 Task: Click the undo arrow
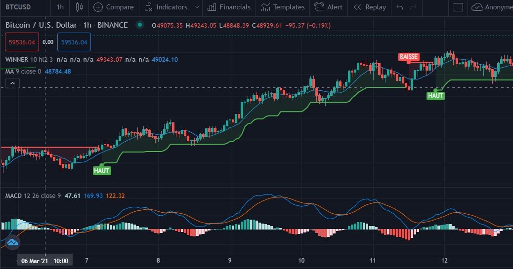[399, 7]
